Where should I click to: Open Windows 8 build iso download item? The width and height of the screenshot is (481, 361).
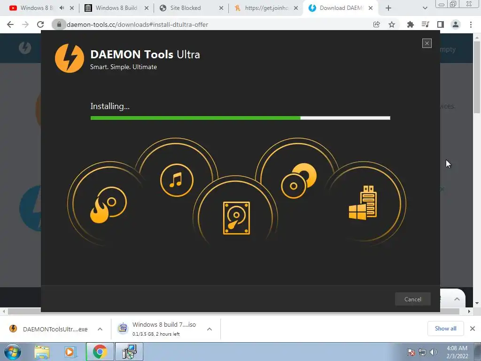[x=158, y=329]
